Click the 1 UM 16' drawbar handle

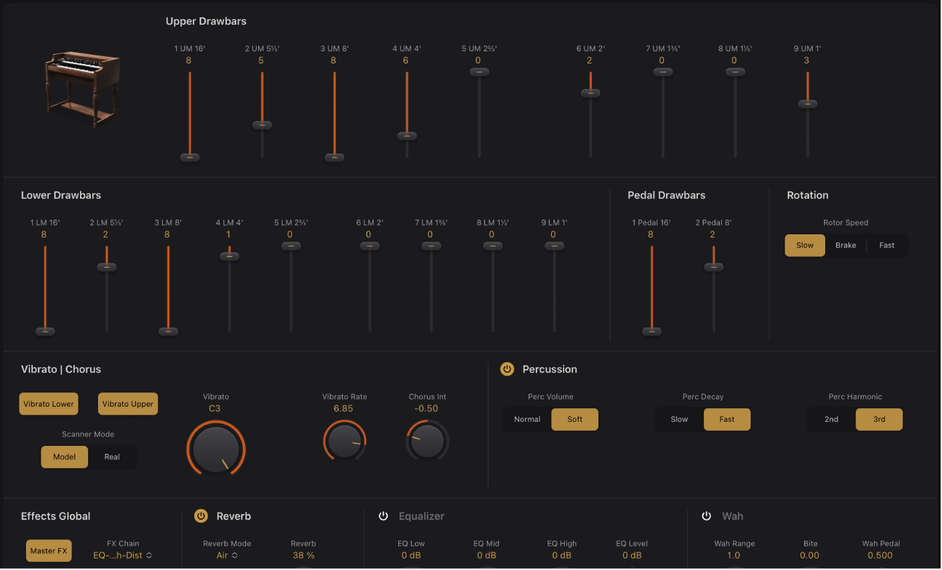[x=190, y=158]
